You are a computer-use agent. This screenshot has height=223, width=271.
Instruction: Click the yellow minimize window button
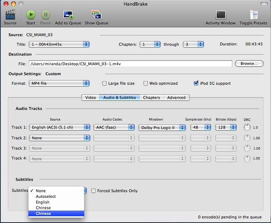13,4
